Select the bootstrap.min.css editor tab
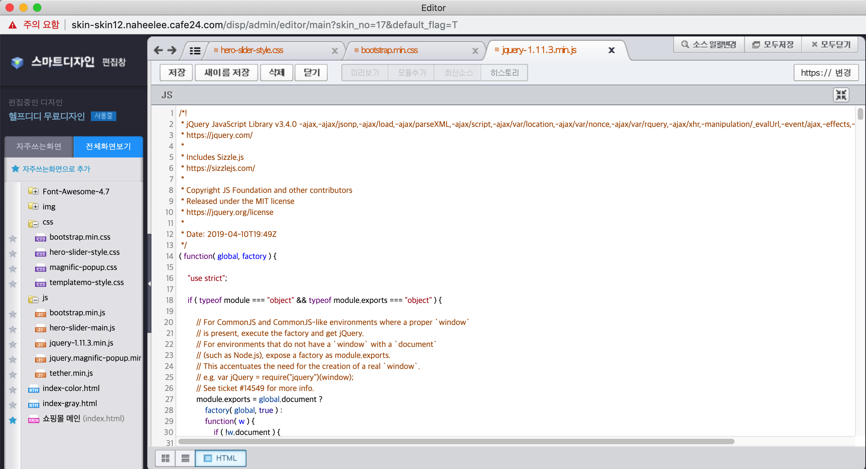 point(389,50)
